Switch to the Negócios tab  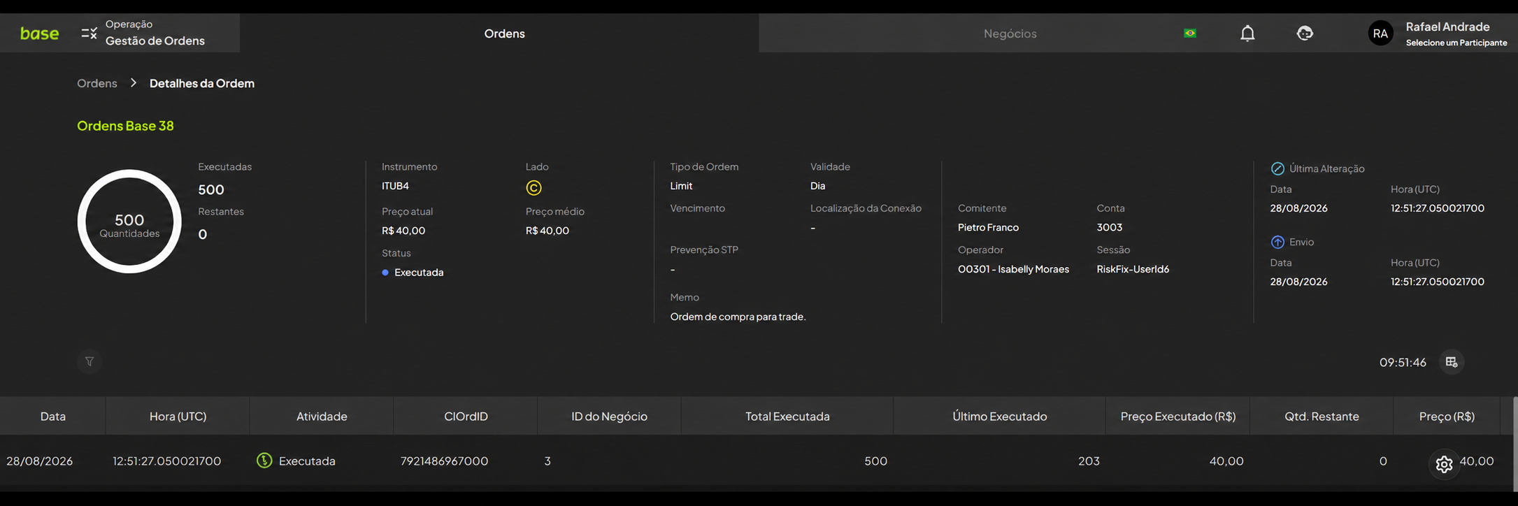1010,33
